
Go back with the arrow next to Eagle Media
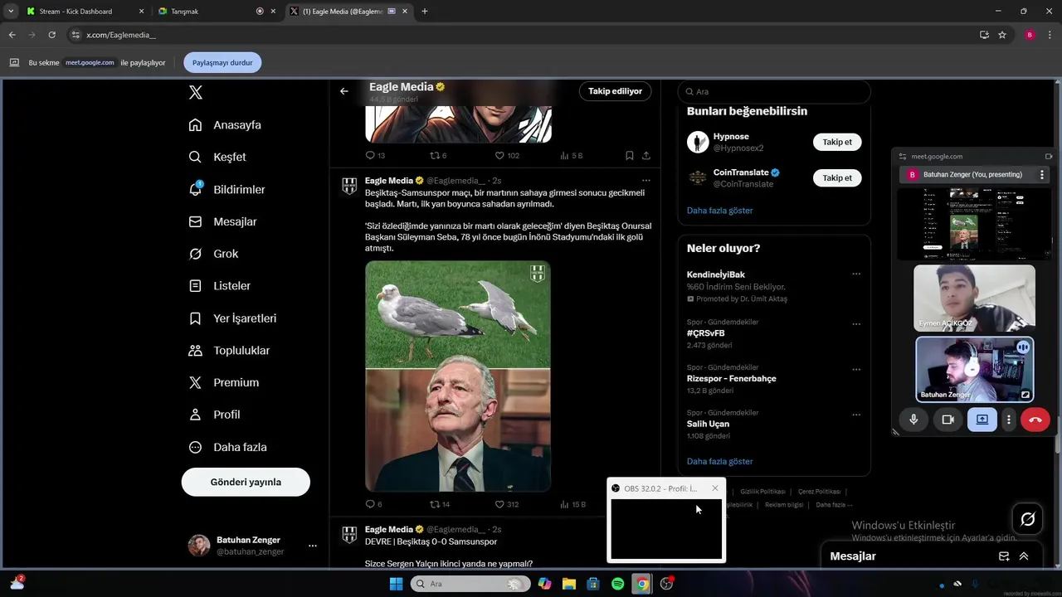click(x=344, y=91)
